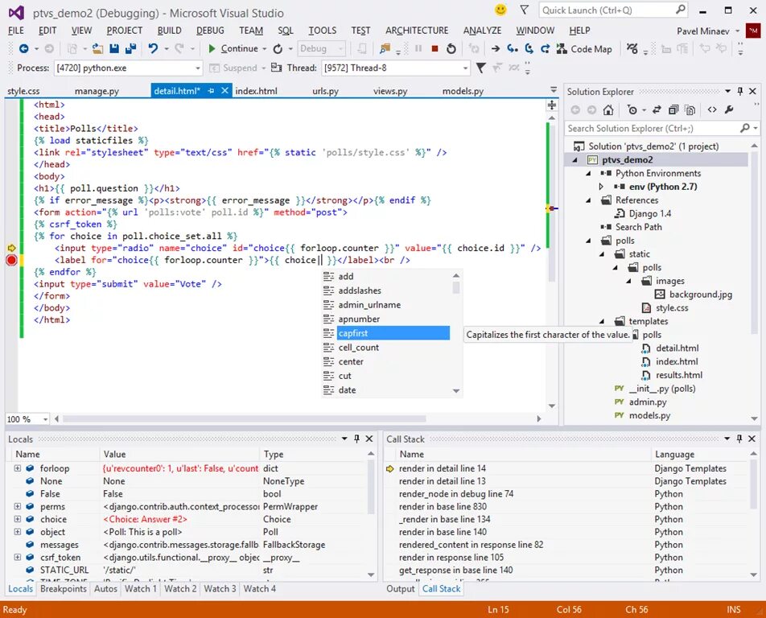Switch to the Breakpoints tab
Viewport: 766px width, 618px height.
click(63, 589)
